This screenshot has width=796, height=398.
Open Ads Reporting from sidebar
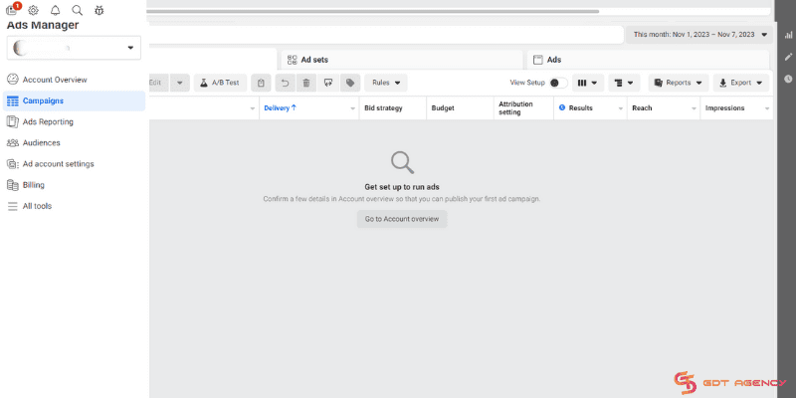(74, 121)
